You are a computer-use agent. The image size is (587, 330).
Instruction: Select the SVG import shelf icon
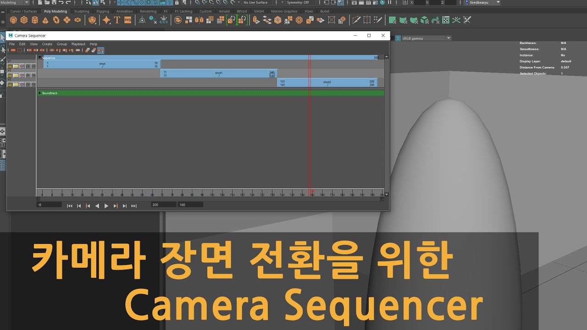tap(127, 20)
